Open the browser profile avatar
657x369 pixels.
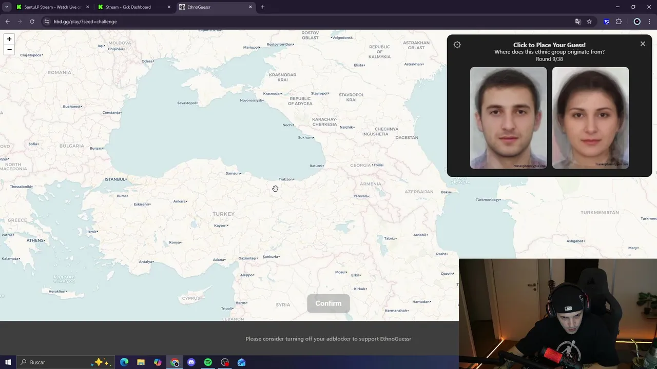[x=637, y=22]
